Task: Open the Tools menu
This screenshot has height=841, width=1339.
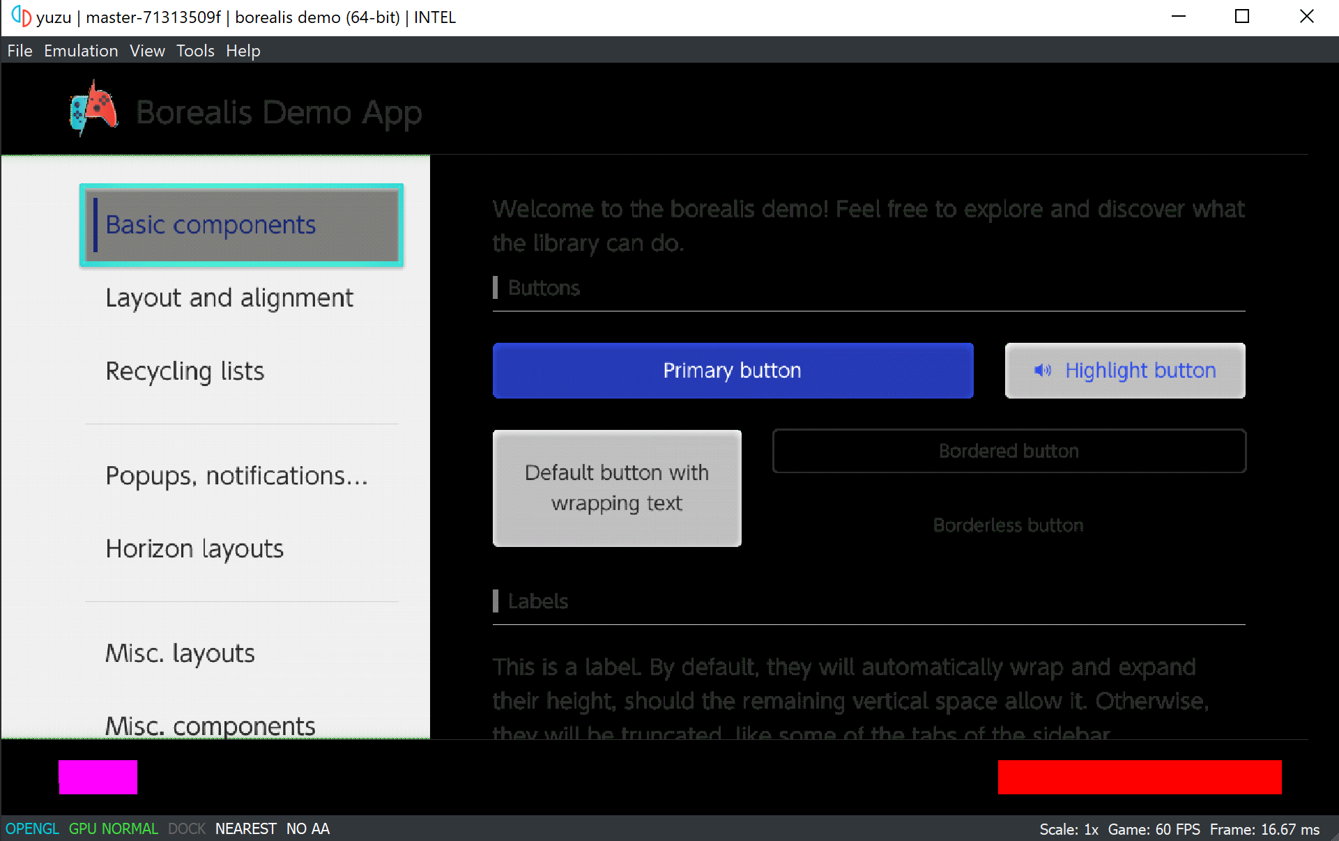Action: pos(195,51)
